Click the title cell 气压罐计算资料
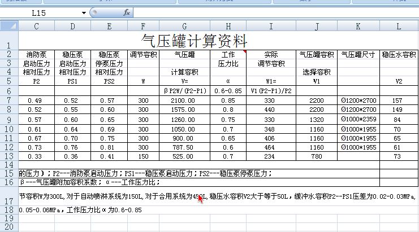The height and width of the screenshot is (232, 419). pos(194,41)
